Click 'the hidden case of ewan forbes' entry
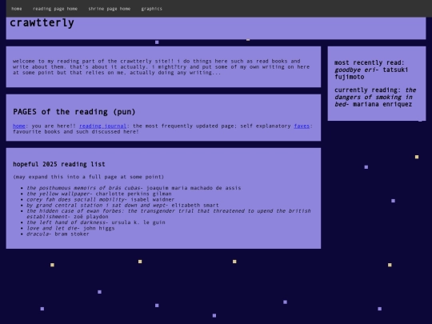 click(x=168, y=214)
